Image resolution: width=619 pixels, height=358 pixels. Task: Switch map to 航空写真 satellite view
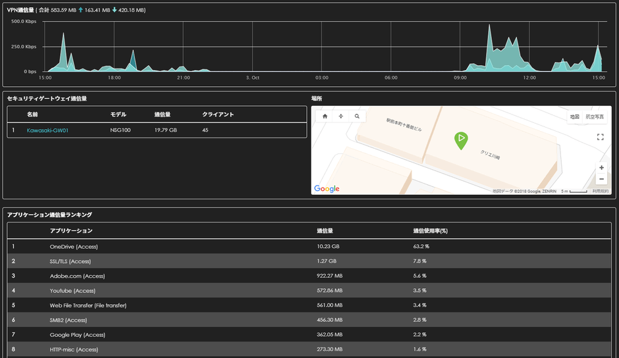[596, 116]
